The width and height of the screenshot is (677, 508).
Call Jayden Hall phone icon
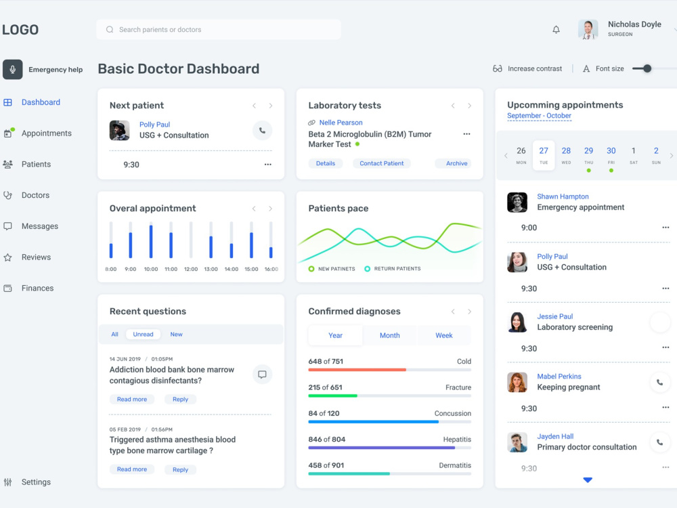659,442
